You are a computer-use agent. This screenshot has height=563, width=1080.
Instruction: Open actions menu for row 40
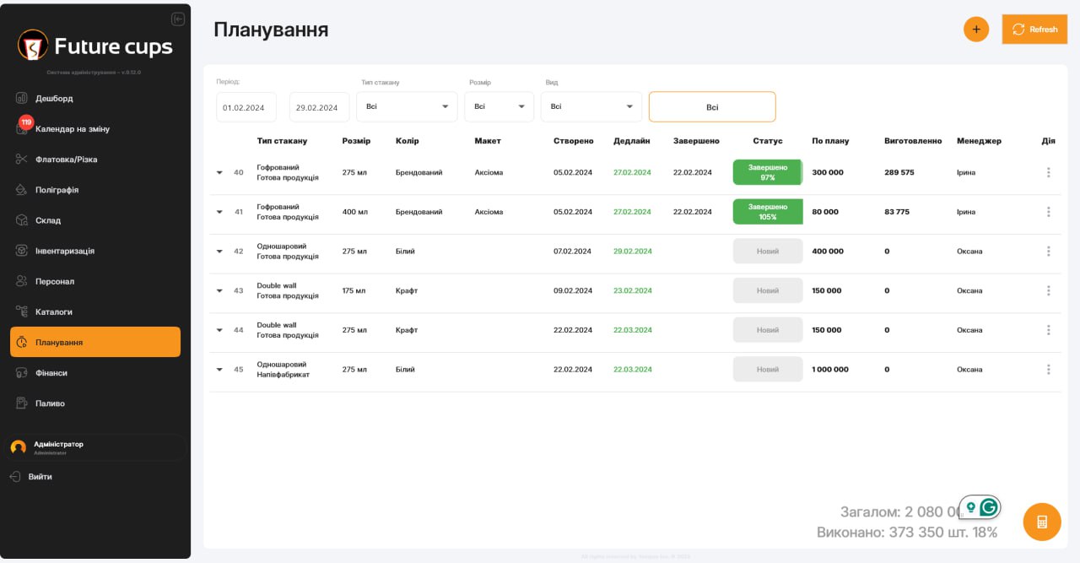tap(1049, 172)
